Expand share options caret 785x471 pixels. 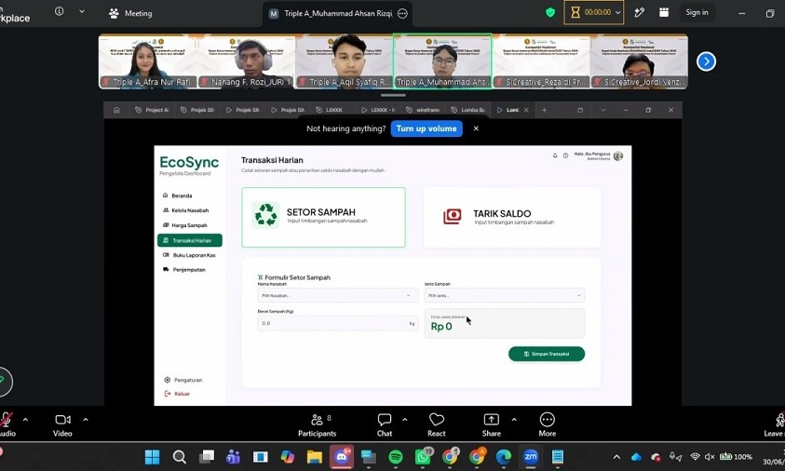[x=514, y=420]
